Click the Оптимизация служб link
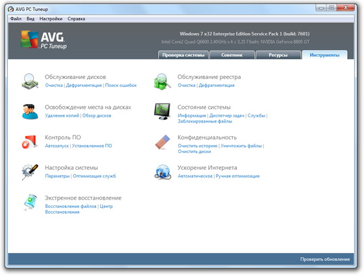Image resolution: width=364 pixels, height=276 pixels. [94, 176]
